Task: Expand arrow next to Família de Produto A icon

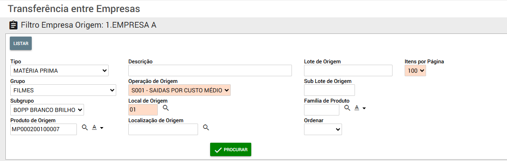Action: 364,109
